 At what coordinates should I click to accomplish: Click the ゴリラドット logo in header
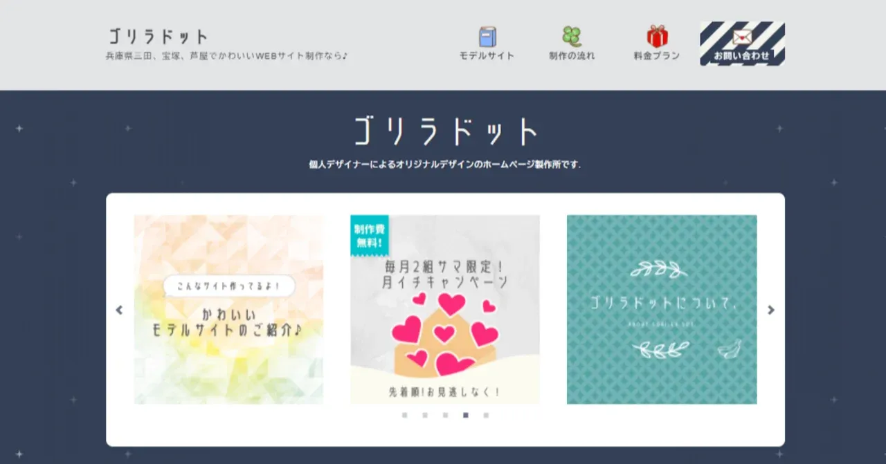[158, 37]
